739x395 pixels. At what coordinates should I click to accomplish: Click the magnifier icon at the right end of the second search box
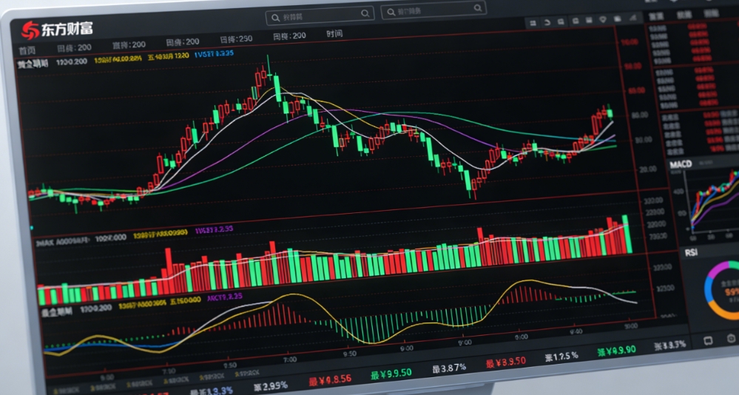click(x=478, y=11)
